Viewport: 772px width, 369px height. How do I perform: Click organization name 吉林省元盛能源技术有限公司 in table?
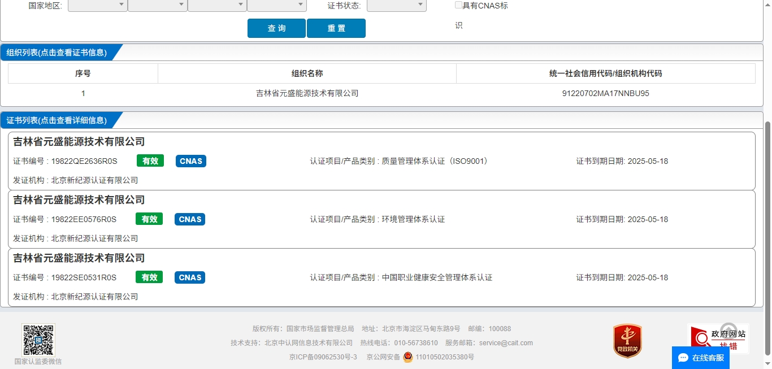coord(307,93)
